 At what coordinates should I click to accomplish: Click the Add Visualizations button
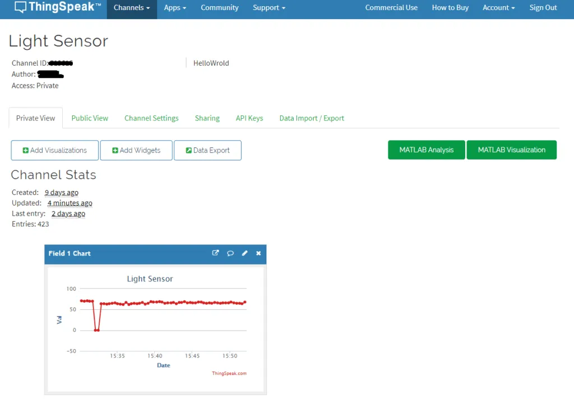click(x=55, y=150)
